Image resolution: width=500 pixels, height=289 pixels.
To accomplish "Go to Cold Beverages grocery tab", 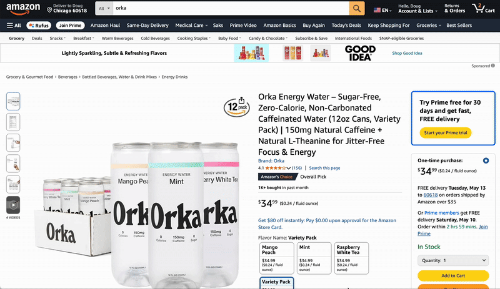I will pos(155,38).
